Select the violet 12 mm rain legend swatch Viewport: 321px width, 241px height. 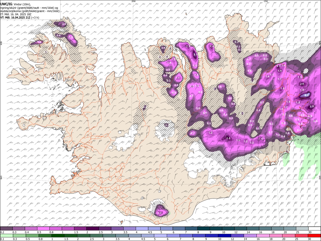[237, 235]
